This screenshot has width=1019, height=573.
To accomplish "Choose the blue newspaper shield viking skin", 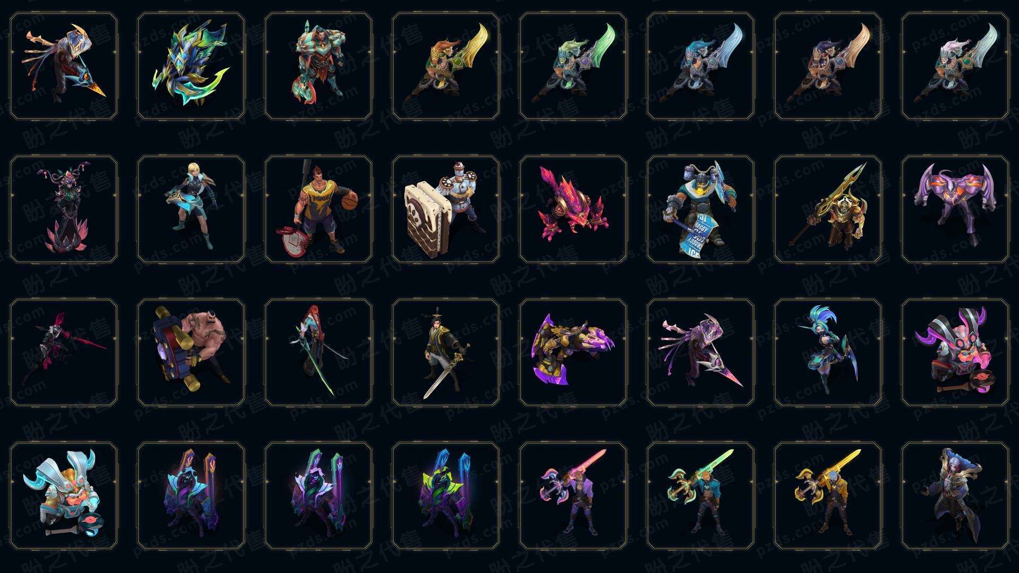I will pos(701,209).
